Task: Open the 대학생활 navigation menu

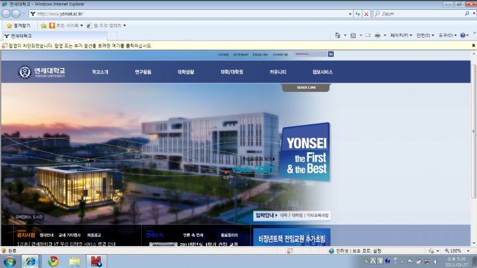Action: pyautogui.click(x=186, y=72)
